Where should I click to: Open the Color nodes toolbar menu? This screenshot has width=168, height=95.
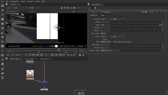[x=2, y=24]
